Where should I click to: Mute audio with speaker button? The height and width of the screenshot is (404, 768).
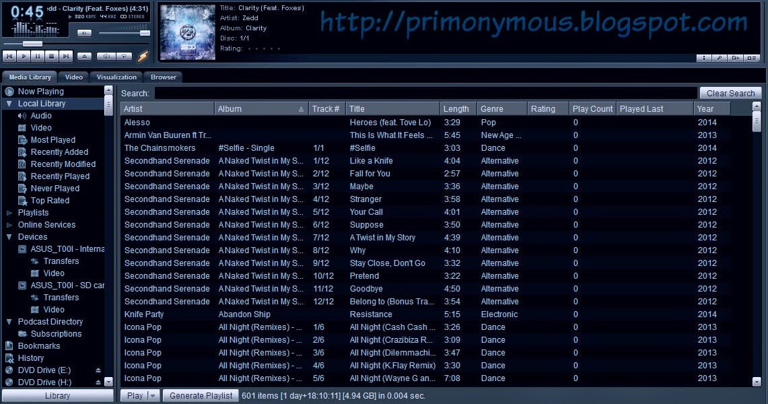point(84,33)
